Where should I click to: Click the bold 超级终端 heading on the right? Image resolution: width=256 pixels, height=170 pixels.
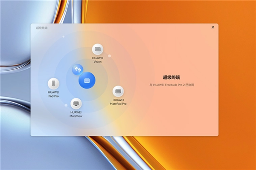[172, 77]
